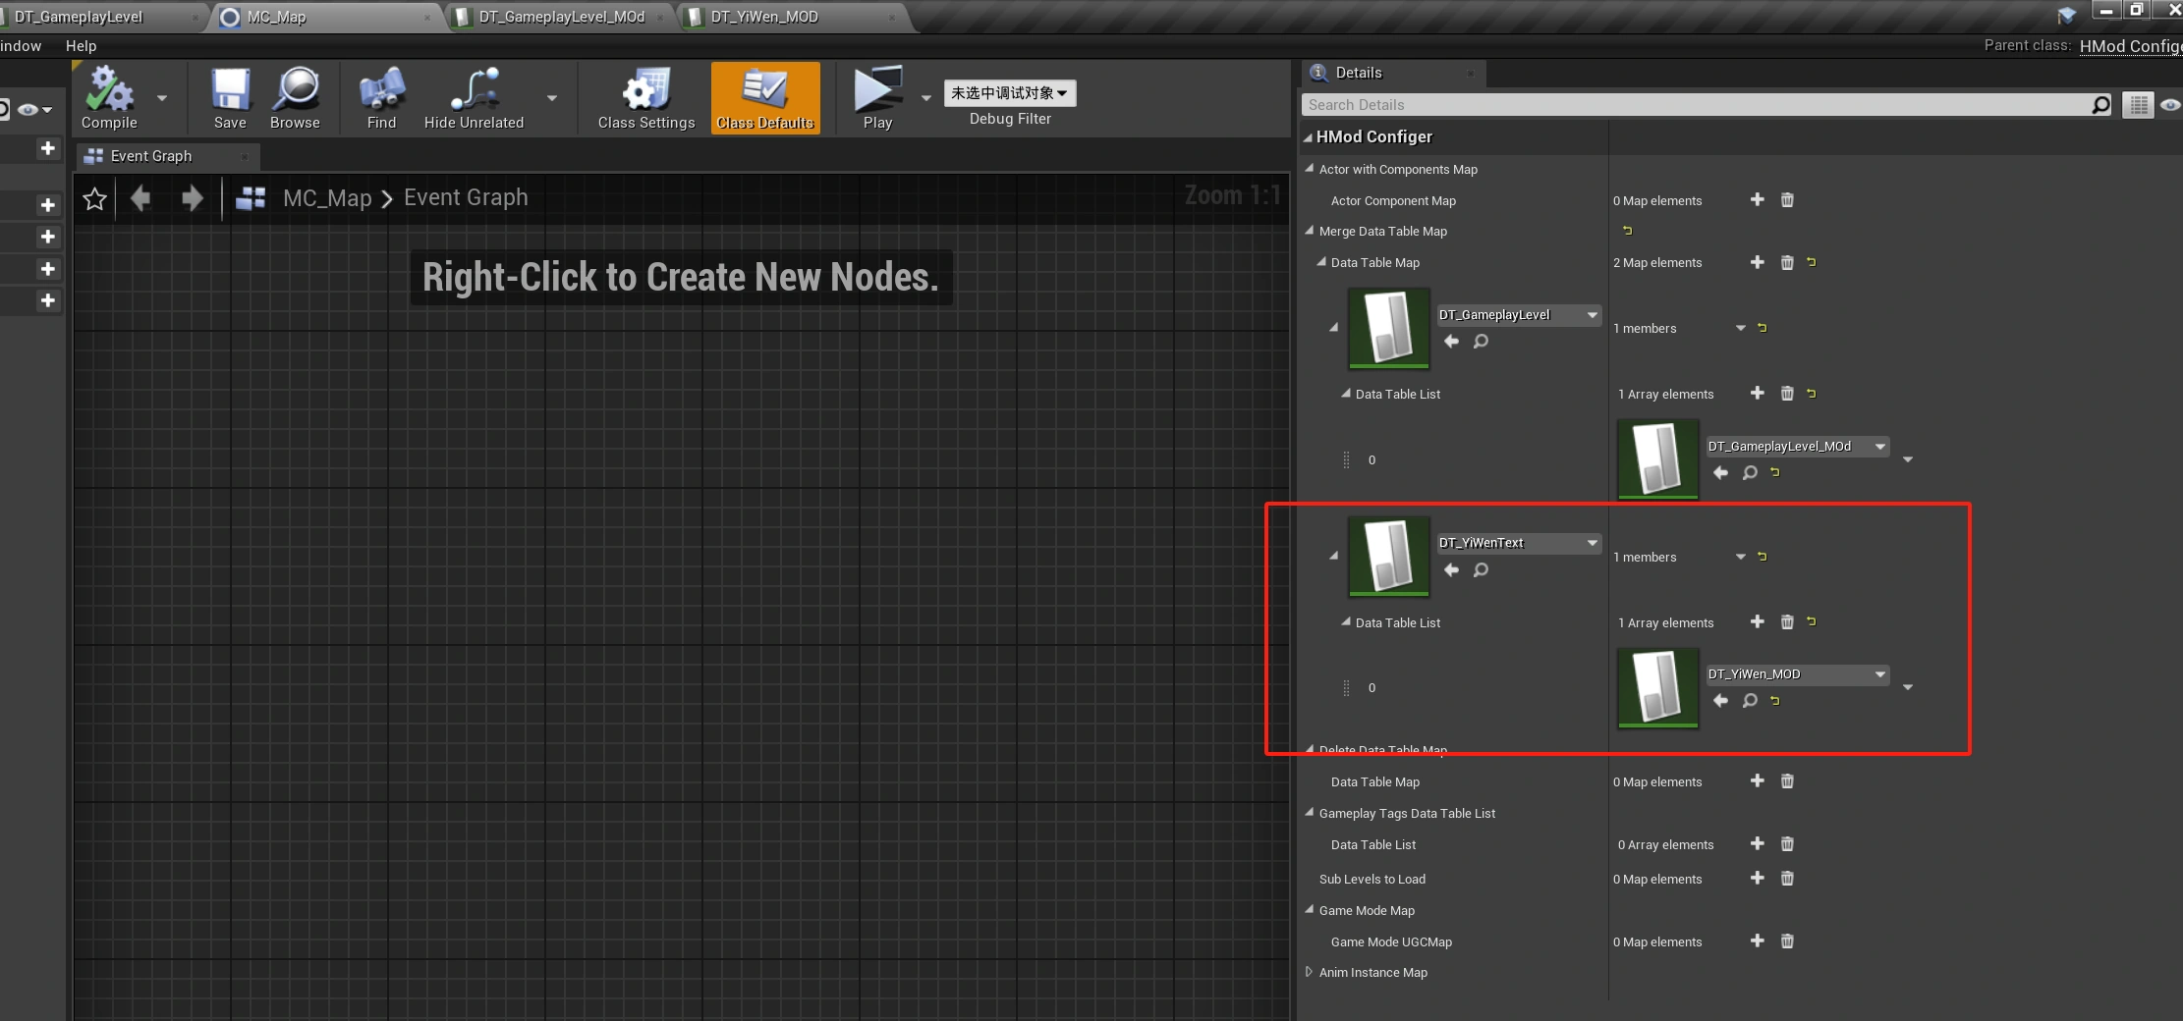Collapse Gameplay Tags Data Table List section
This screenshot has height=1021, width=2183.
(x=1310, y=813)
